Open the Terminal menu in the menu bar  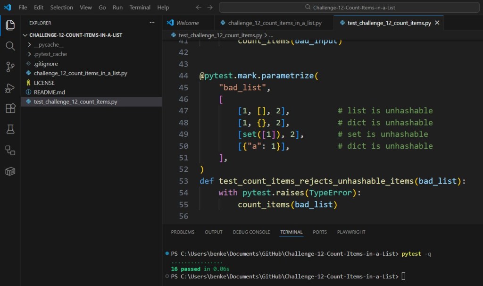pyautogui.click(x=140, y=7)
